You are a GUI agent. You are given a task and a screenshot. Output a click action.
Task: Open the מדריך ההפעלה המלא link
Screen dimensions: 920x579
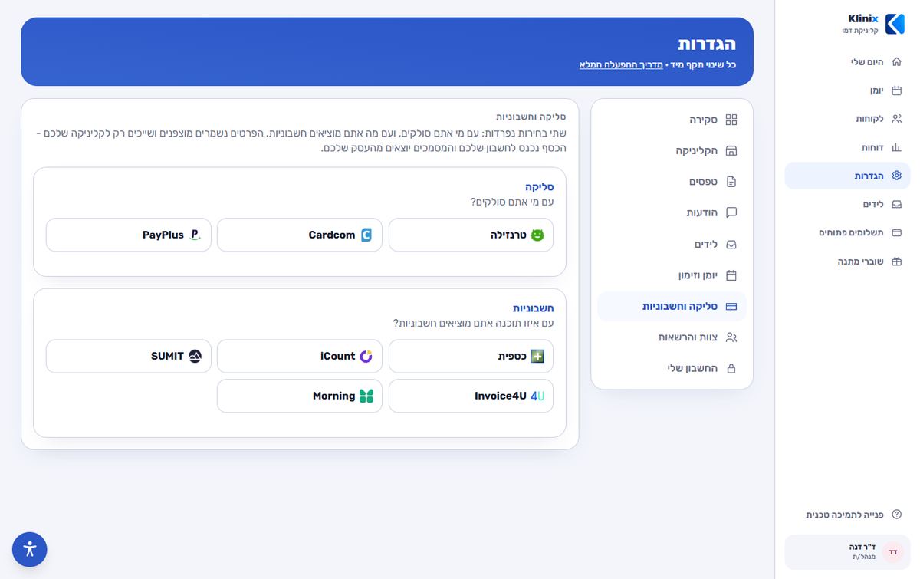621,65
